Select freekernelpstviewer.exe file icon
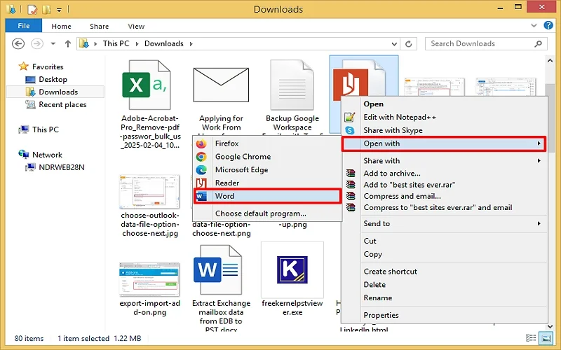The image size is (561, 350). click(x=292, y=269)
